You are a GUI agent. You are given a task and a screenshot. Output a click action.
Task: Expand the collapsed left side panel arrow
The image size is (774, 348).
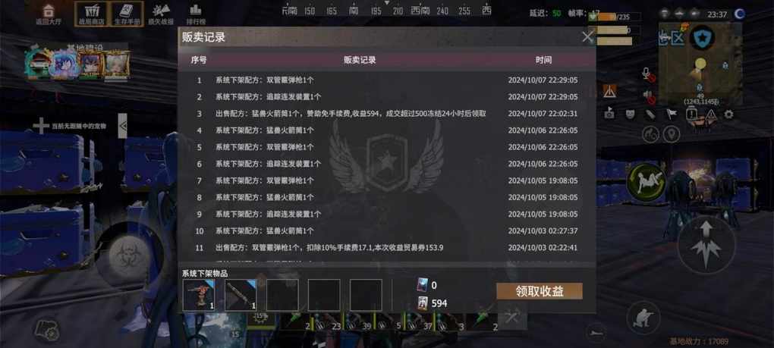pyautogui.click(x=122, y=126)
